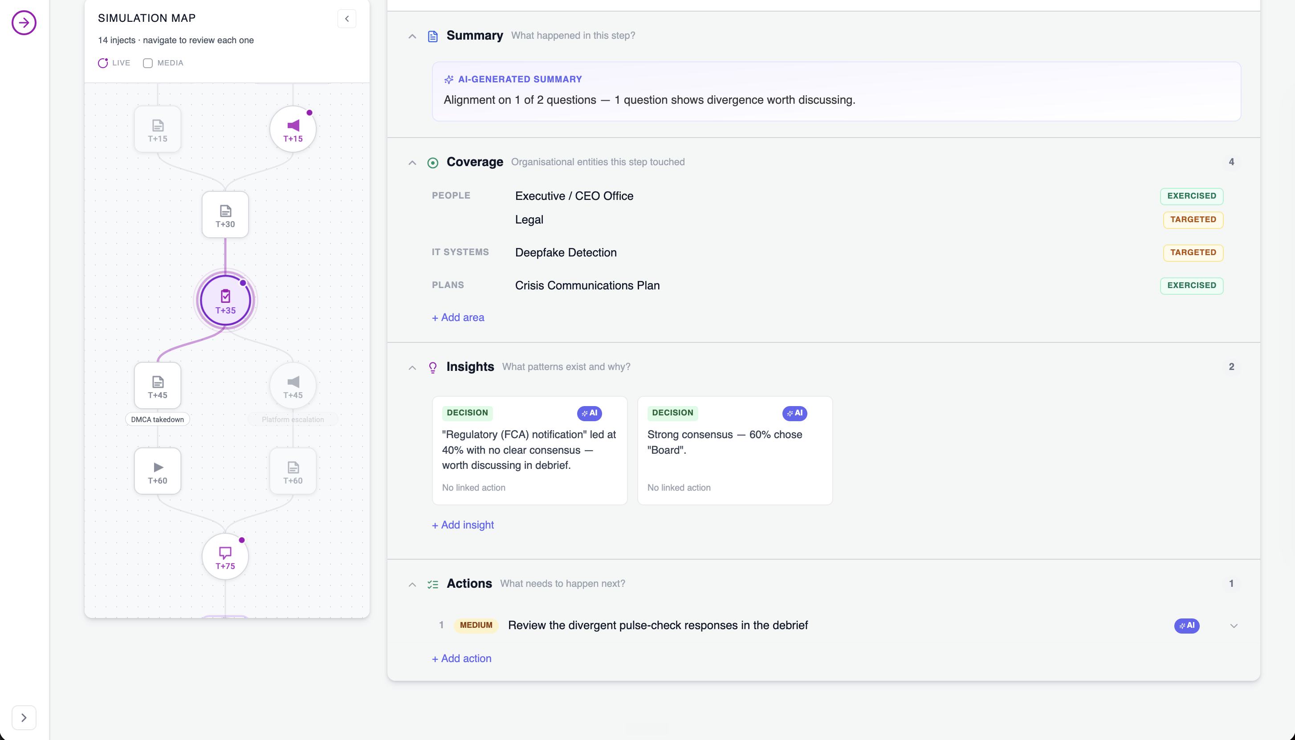Click the AI-generated summary sparkle icon
1295x740 pixels.
pos(449,79)
